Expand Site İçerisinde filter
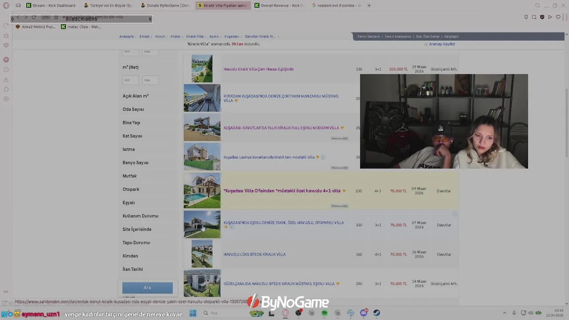Screen dimensions: 569x320 click(x=137, y=229)
